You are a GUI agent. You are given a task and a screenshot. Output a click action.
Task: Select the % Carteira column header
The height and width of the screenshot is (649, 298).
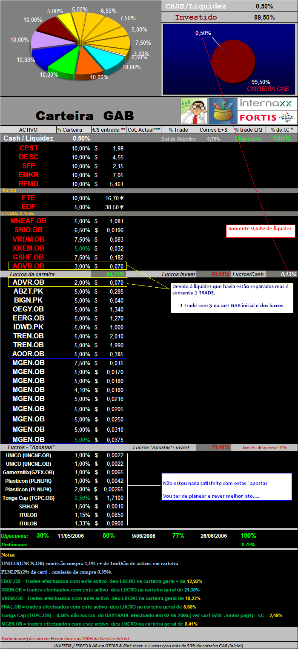(74, 130)
